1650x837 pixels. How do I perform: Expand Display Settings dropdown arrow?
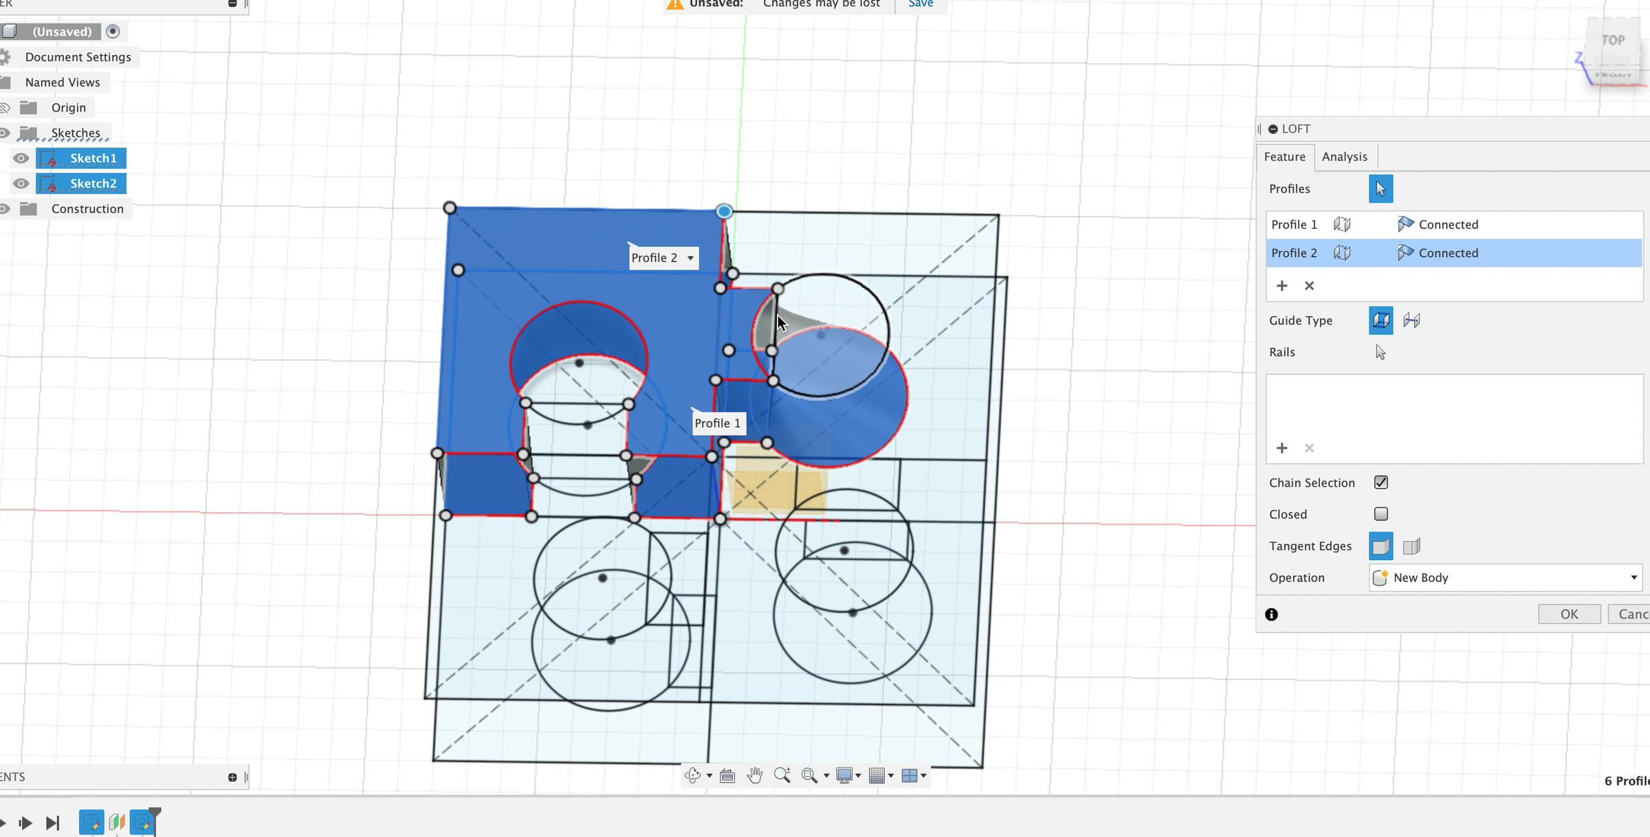pos(858,776)
